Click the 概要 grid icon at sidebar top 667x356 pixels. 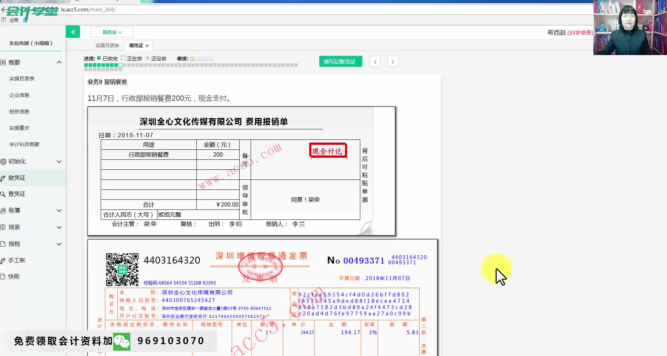click(x=3, y=62)
